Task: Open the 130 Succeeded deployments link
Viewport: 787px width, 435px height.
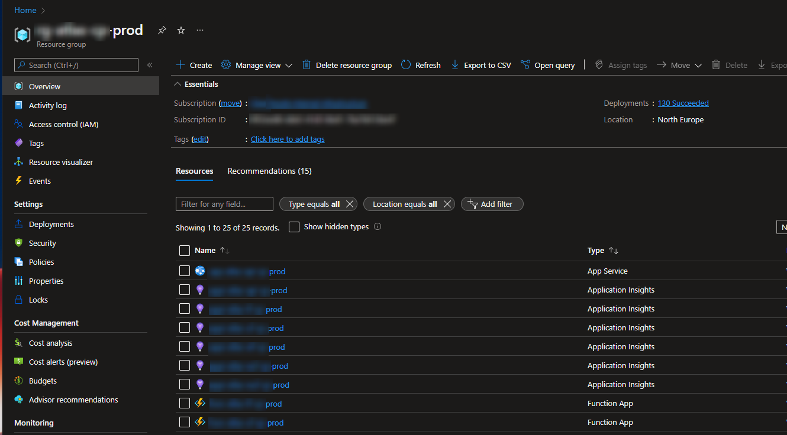Action: [683, 103]
